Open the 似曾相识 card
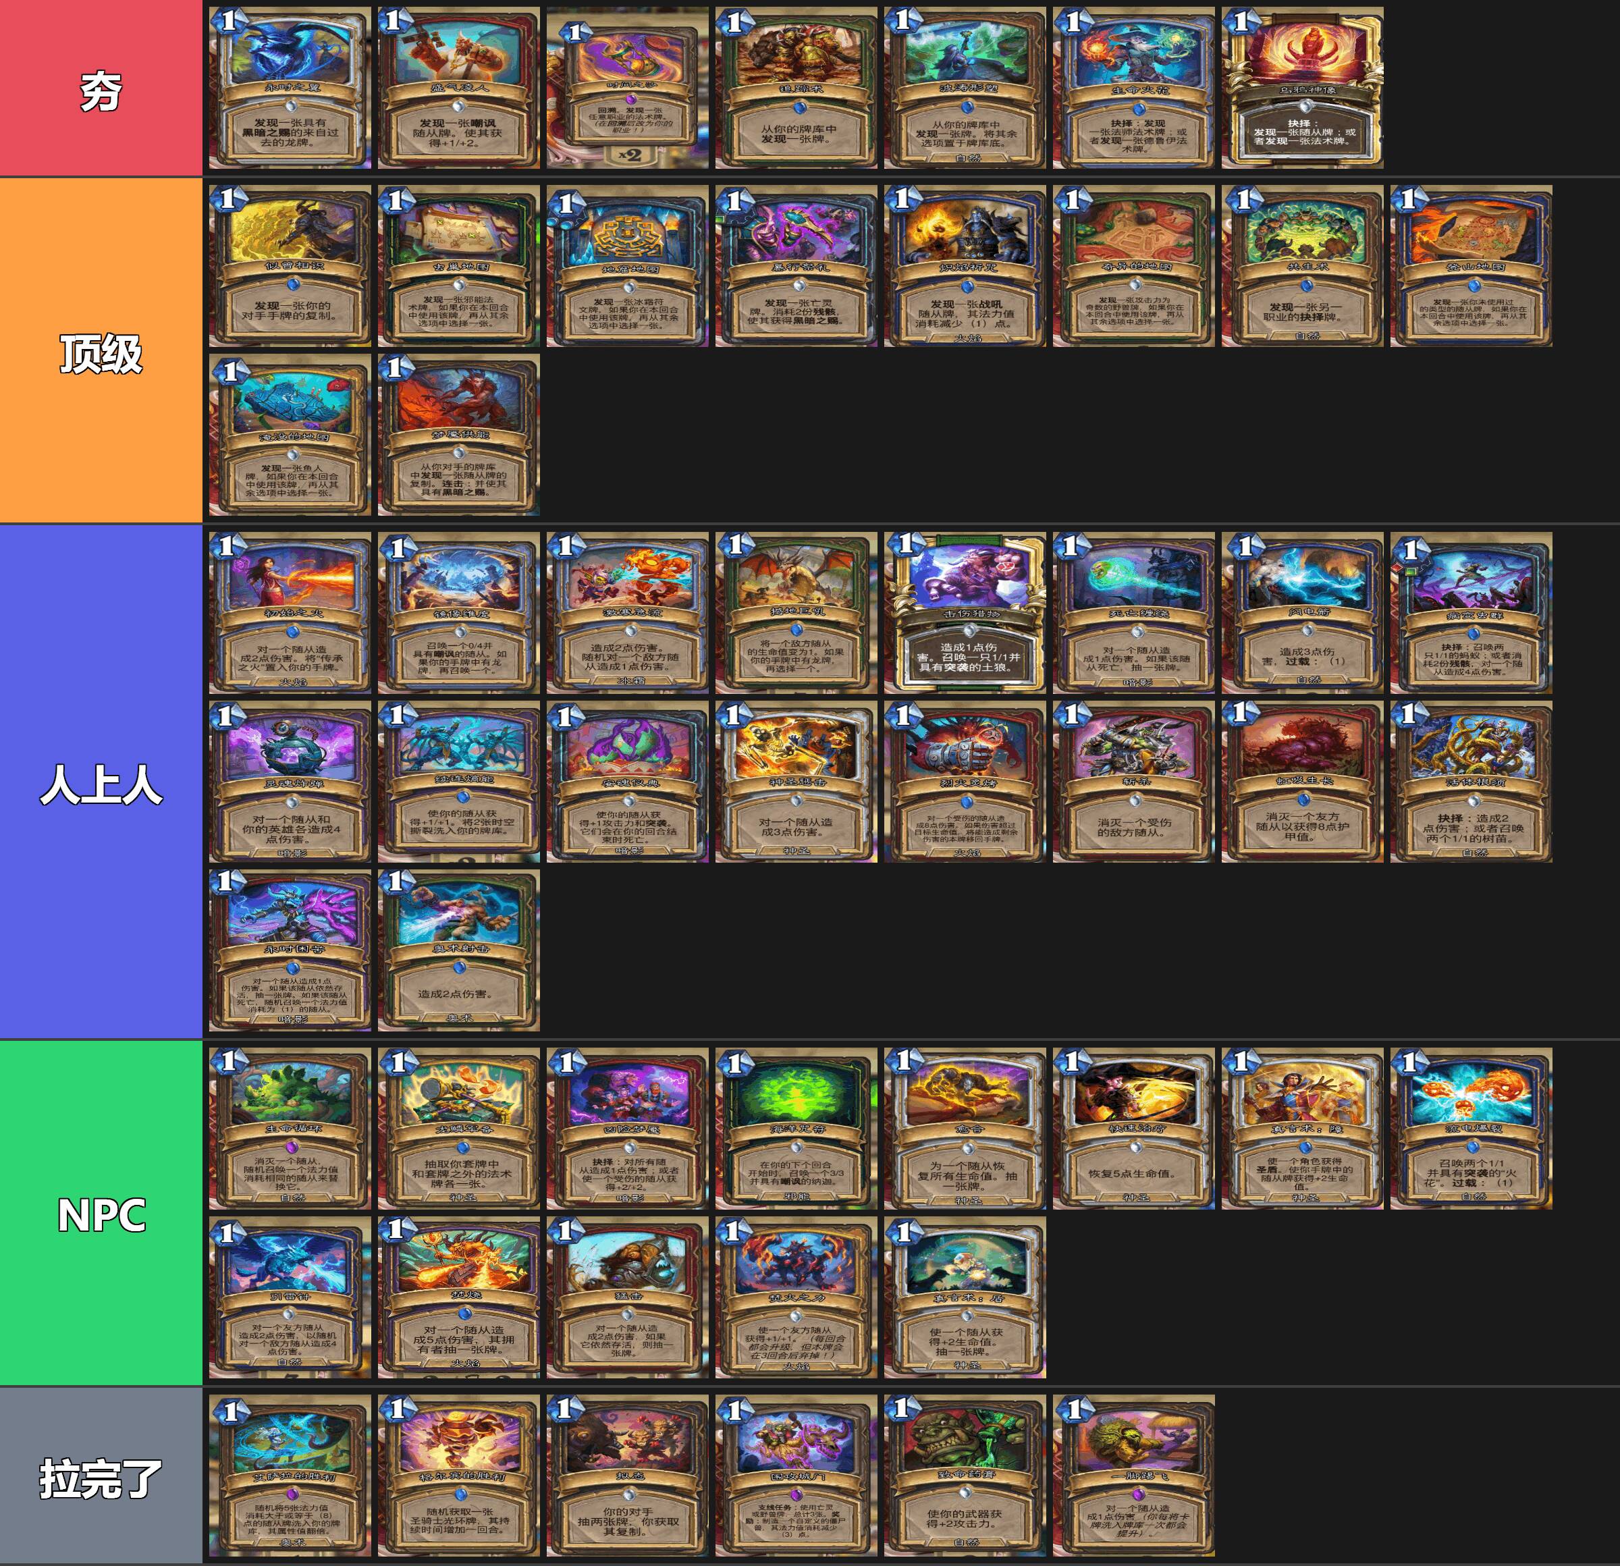1620x1566 pixels. [x=290, y=265]
